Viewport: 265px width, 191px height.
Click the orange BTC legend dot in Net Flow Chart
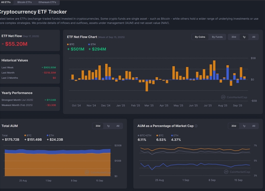point(68,44)
